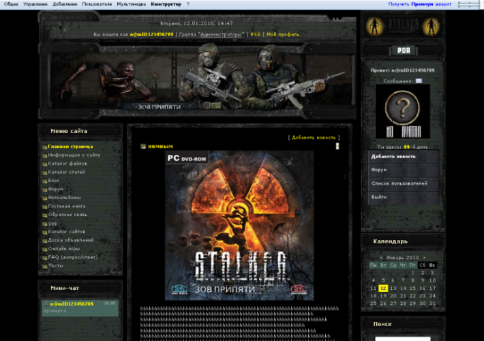
Task: Open Каталог статей
Action: (x=66, y=172)
